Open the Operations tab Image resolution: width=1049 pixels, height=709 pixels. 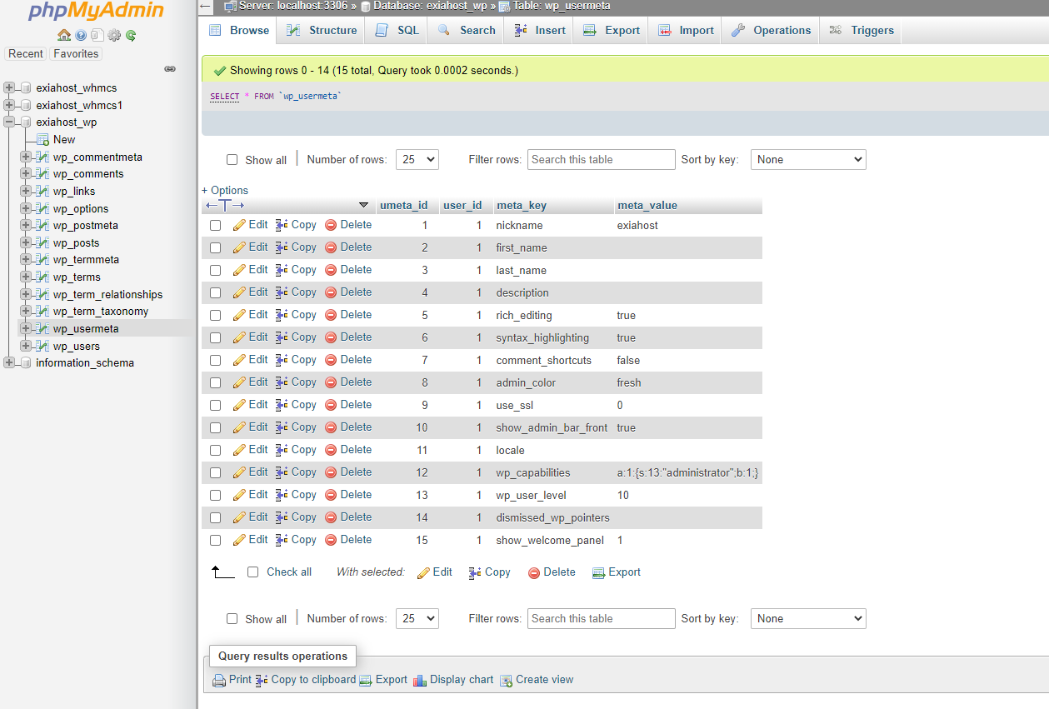(x=771, y=30)
